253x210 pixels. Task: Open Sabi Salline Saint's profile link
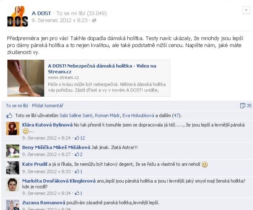click(76, 115)
